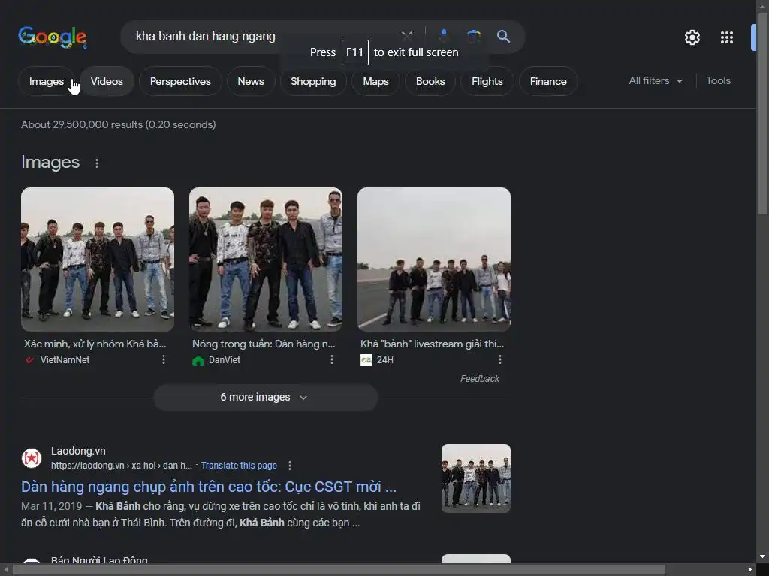Click Translate this page link
This screenshot has height=576, width=769.
pyautogui.click(x=239, y=466)
